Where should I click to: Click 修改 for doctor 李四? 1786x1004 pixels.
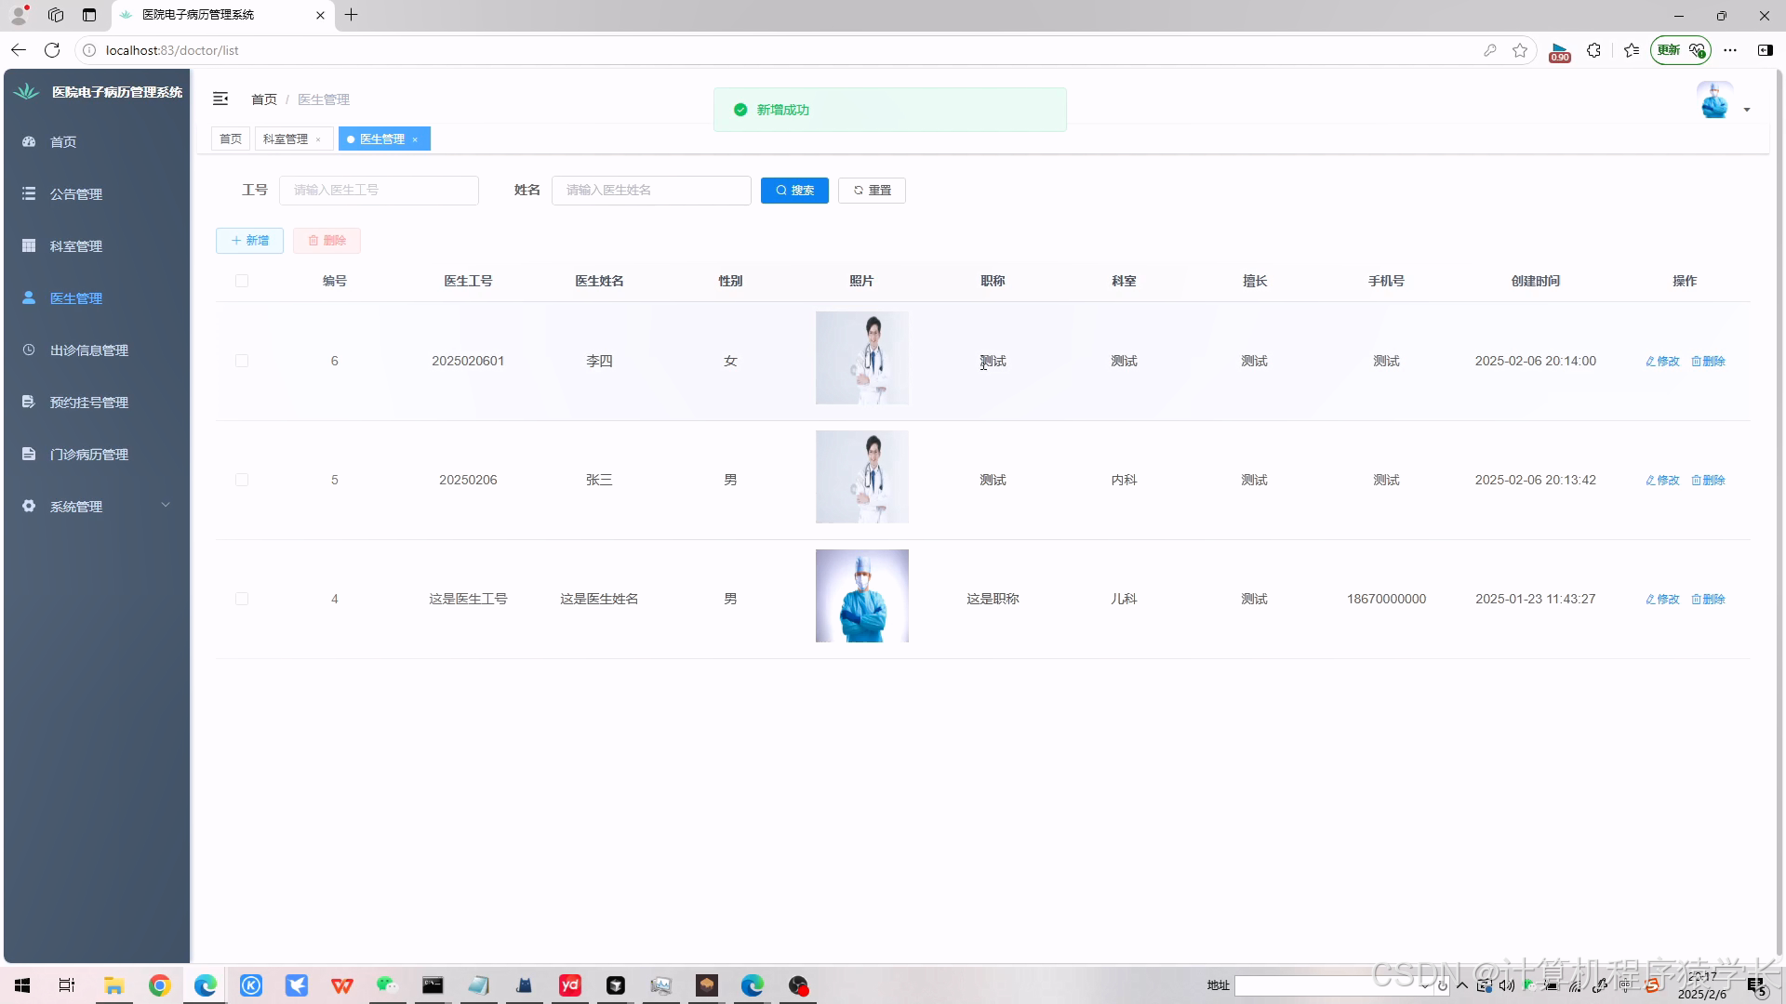point(1662,361)
